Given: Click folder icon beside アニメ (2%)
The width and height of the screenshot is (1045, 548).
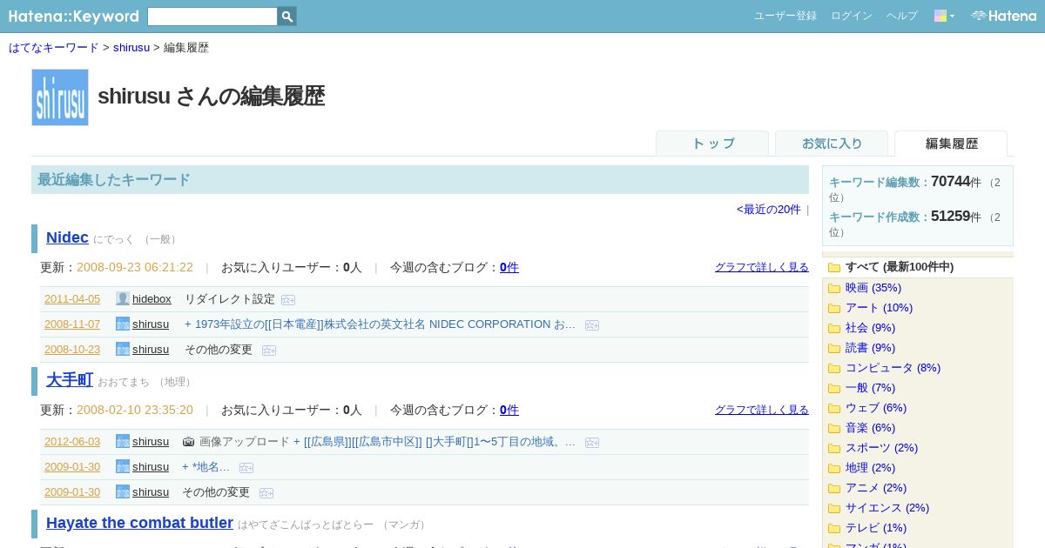Looking at the screenshot, I should (x=834, y=488).
